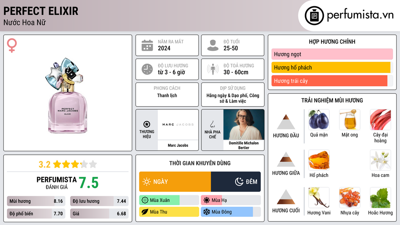Image resolution: width=400 pixels, height=225 pixels.
Task: Click the từ 3 - 6 giờ longevity value
Action: coord(171,72)
